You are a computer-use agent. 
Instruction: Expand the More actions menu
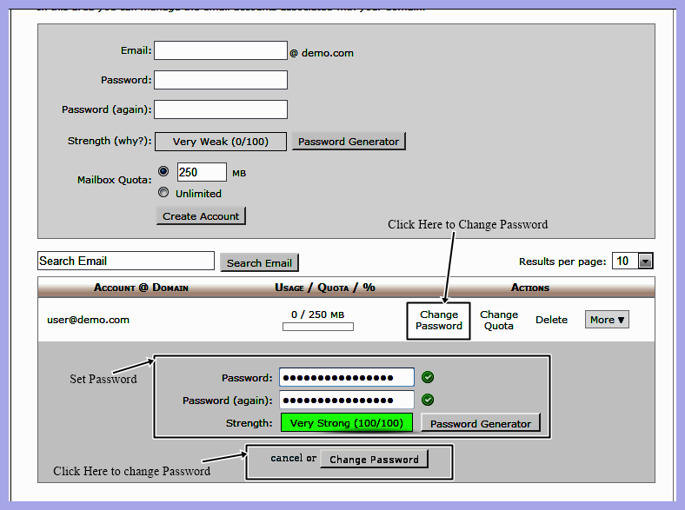point(607,320)
